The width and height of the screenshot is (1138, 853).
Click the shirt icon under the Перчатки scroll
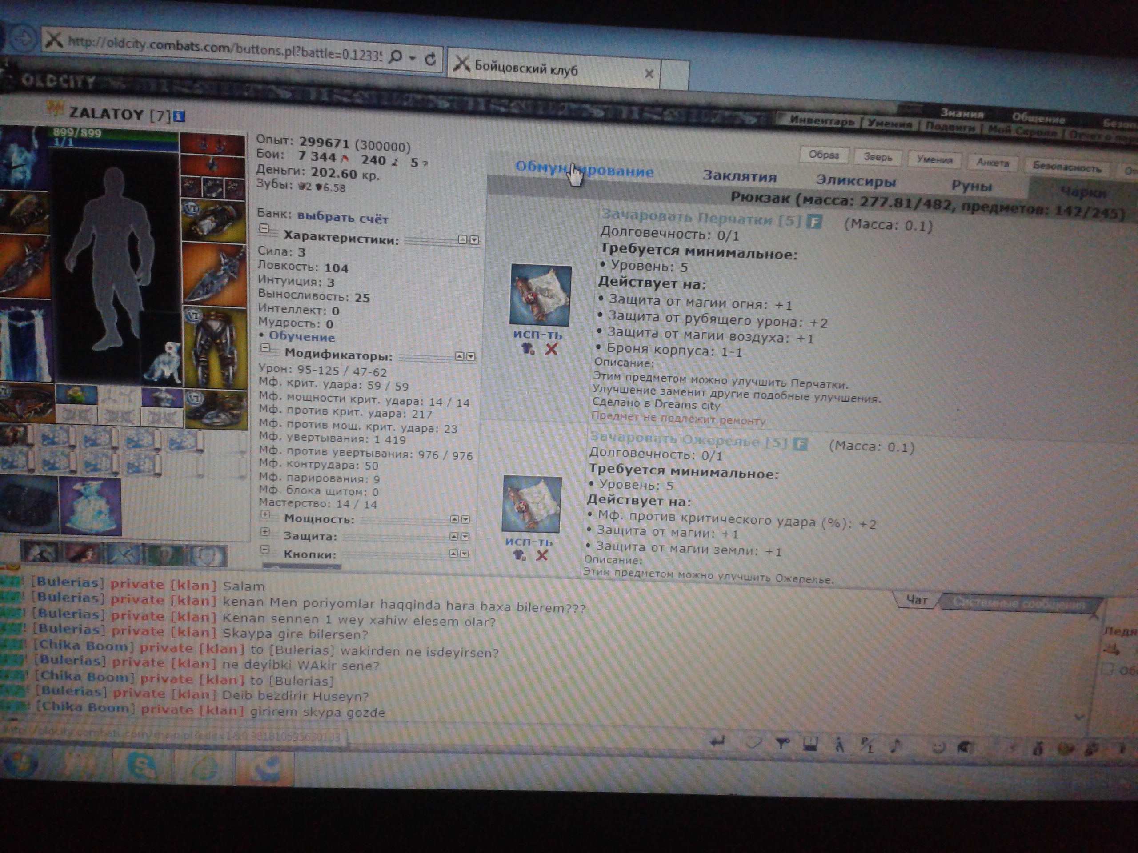click(x=528, y=349)
